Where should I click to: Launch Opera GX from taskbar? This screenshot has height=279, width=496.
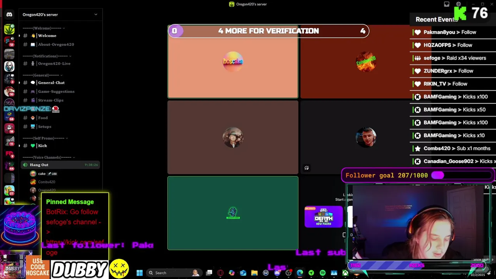click(220, 273)
